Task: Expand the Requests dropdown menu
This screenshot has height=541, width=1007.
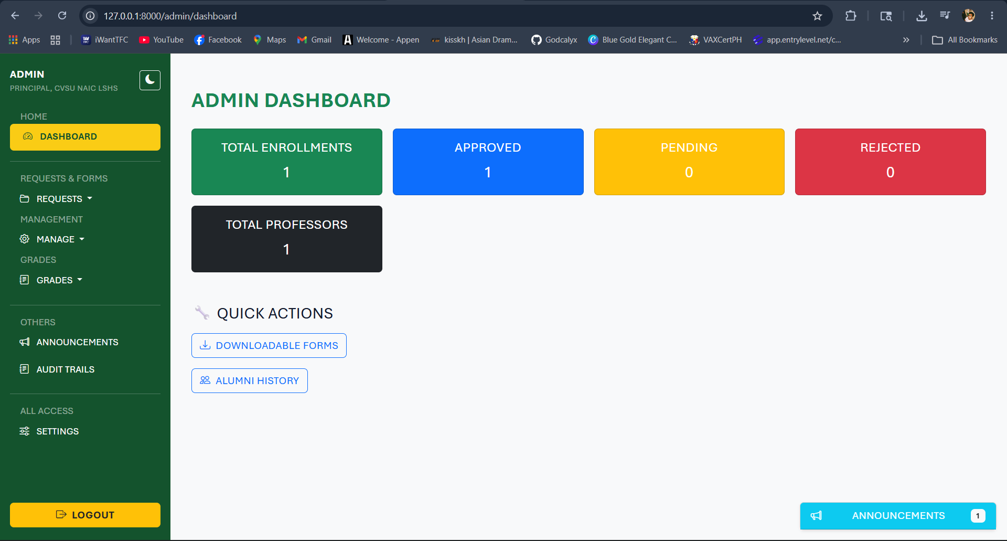Action: (56, 199)
